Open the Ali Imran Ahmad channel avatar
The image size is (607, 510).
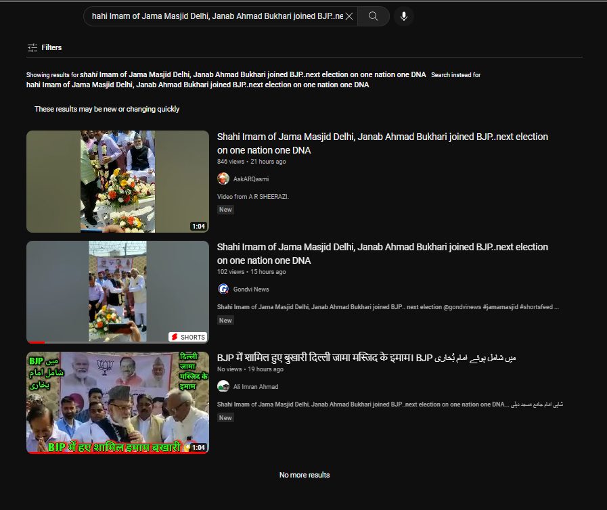[x=223, y=386]
